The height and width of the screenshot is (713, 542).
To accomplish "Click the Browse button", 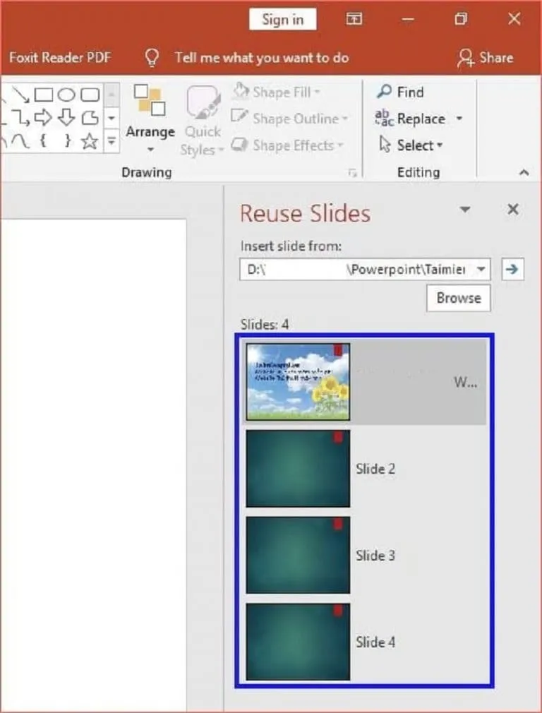I will 458,298.
